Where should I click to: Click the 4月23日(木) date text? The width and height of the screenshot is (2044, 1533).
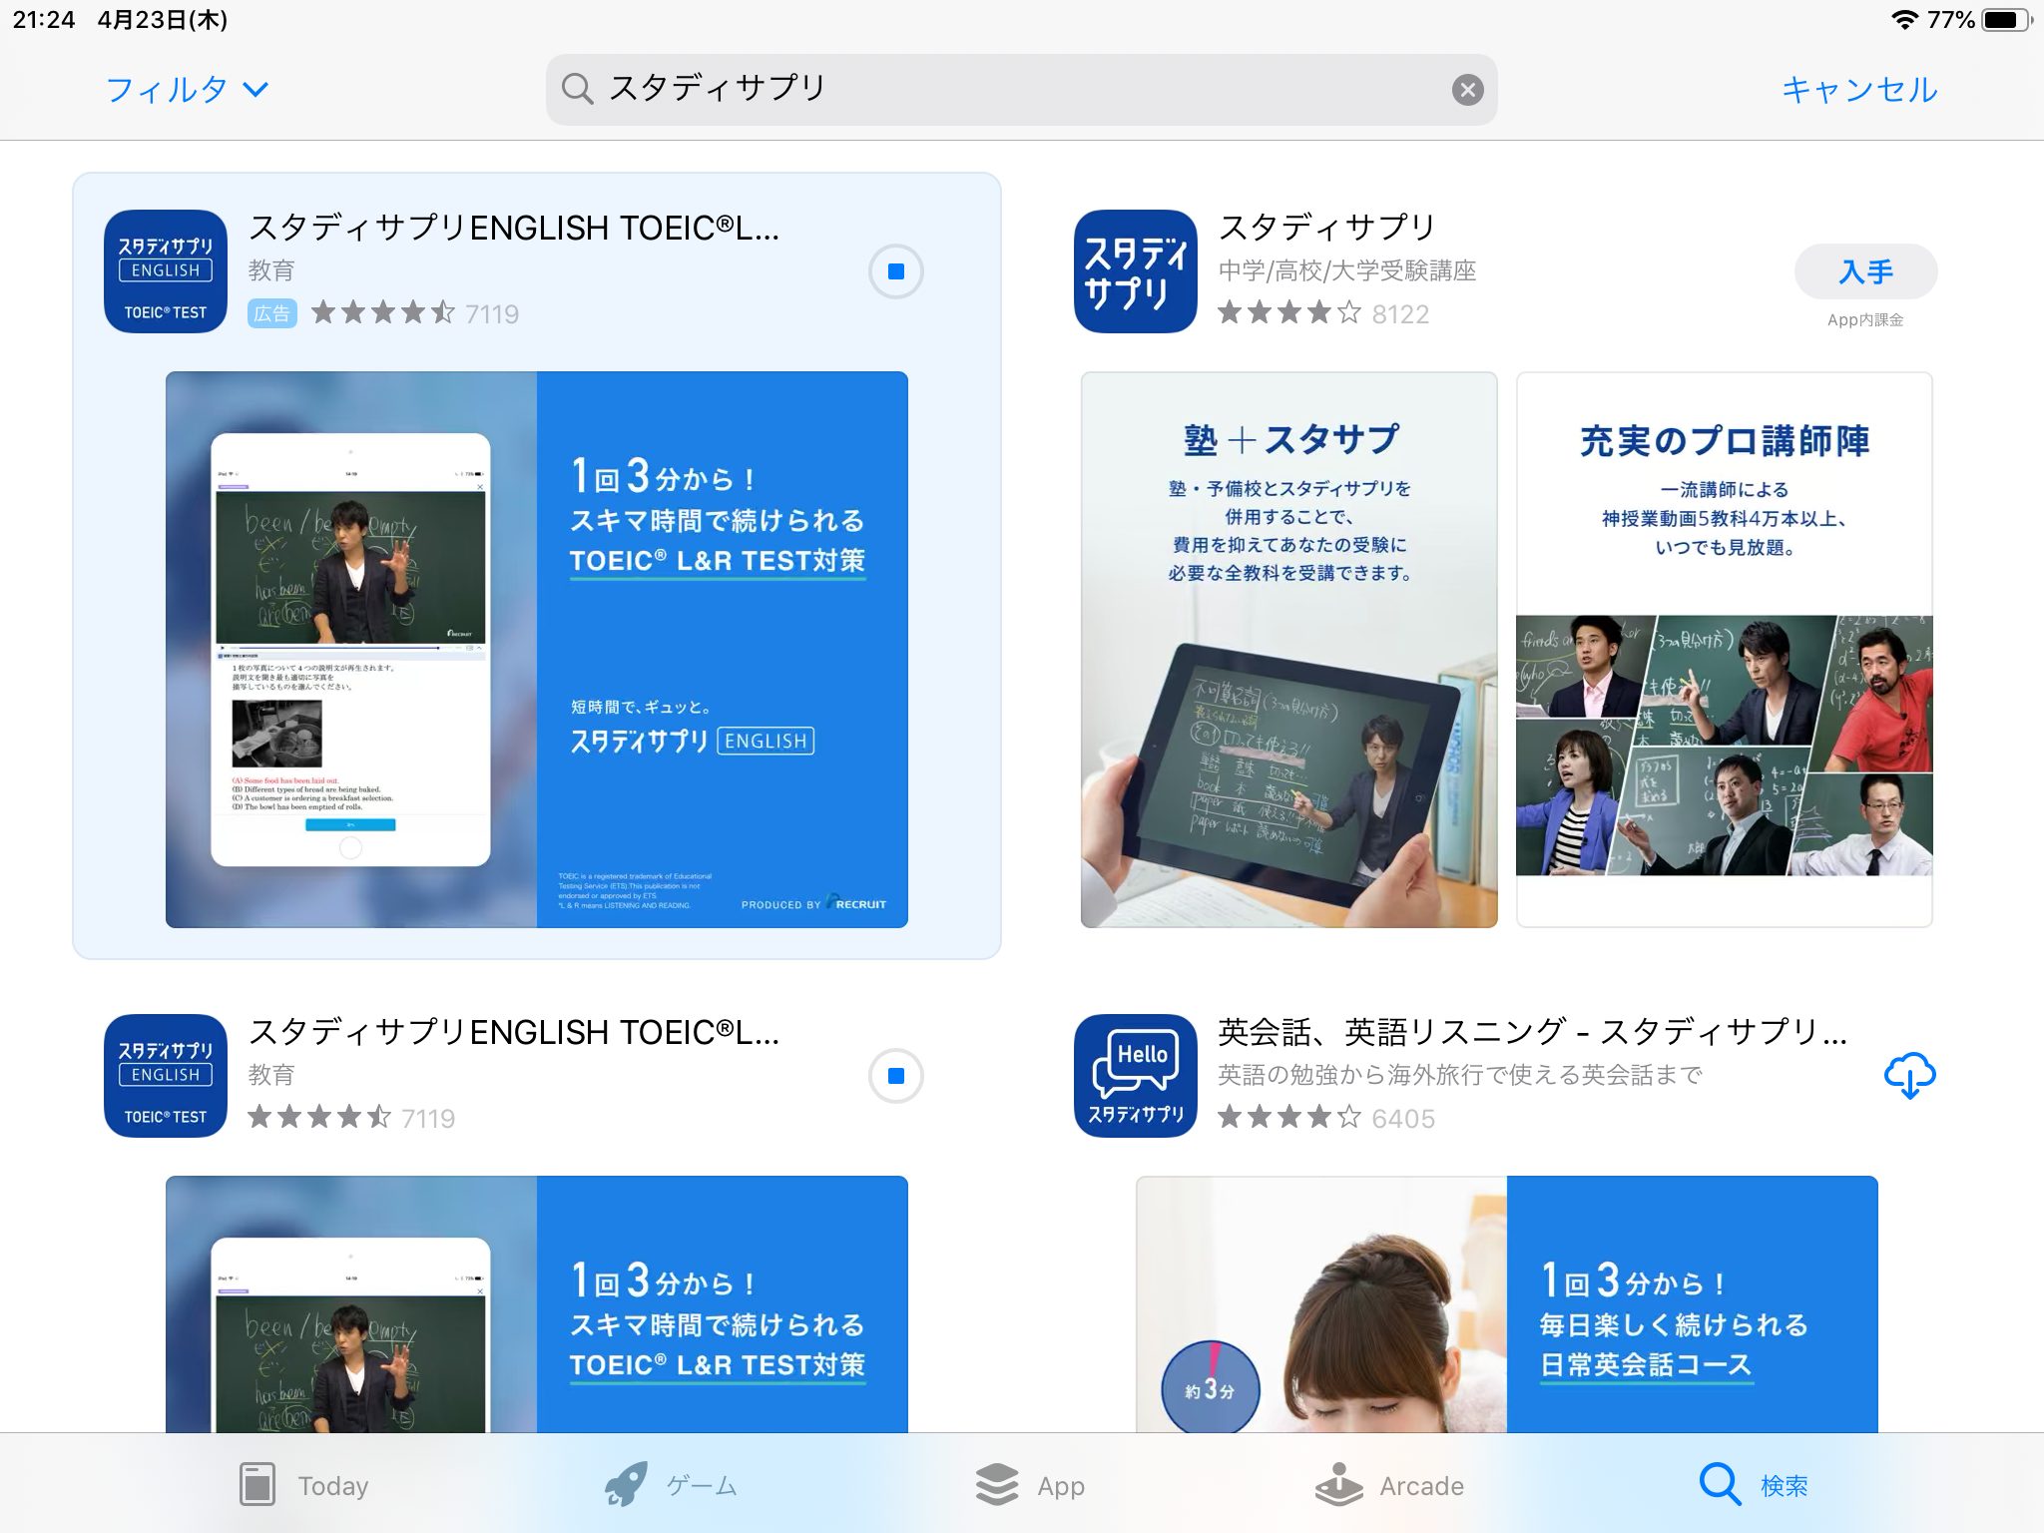(163, 20)
